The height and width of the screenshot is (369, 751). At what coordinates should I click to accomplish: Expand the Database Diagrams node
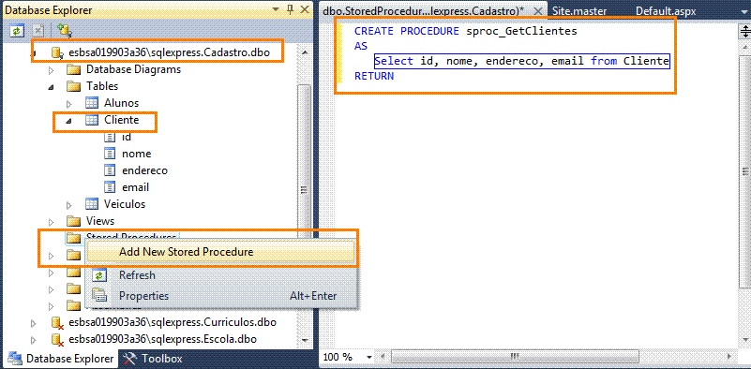[52, 70]
